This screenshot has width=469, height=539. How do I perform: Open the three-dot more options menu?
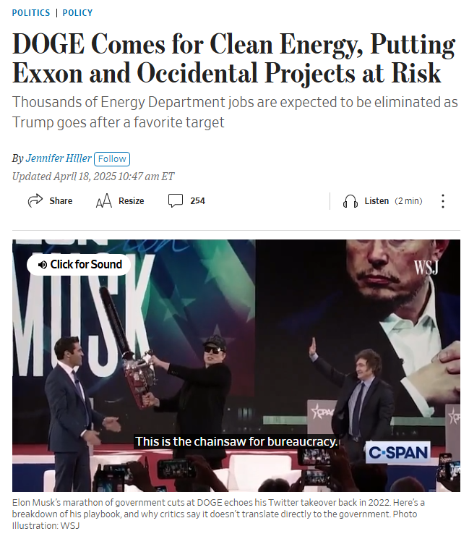[443, 201]
